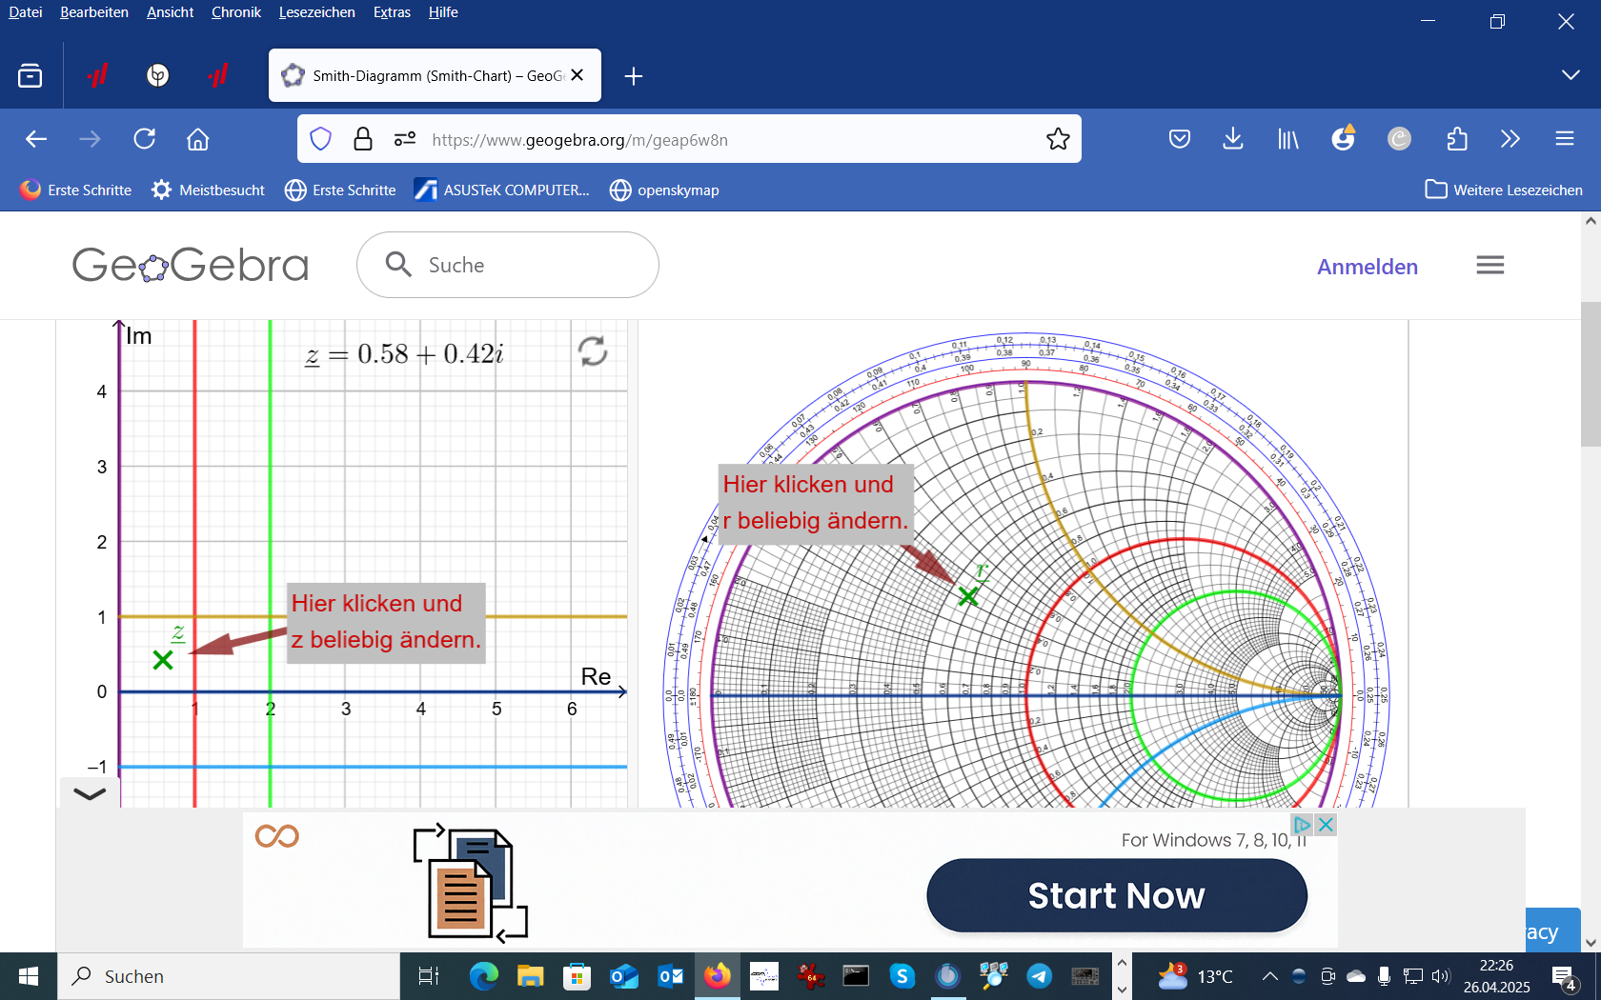Click the Anmelden link

pyautogui.click(x=1368, y=267)
